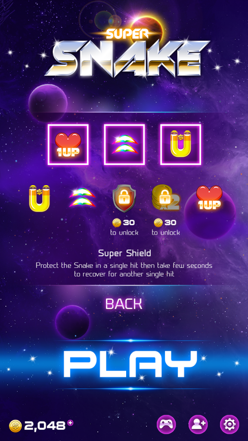Tap the gold coin balance icon
The width and height of the screenshot is (248, 441).
15,426
